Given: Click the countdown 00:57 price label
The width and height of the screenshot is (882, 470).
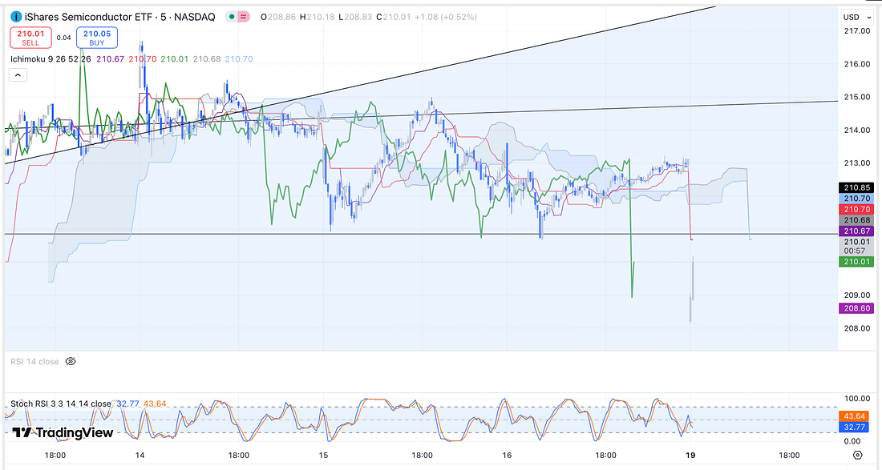Looking at the screenshot, I should pyautogui.click(x=855, y=251).
